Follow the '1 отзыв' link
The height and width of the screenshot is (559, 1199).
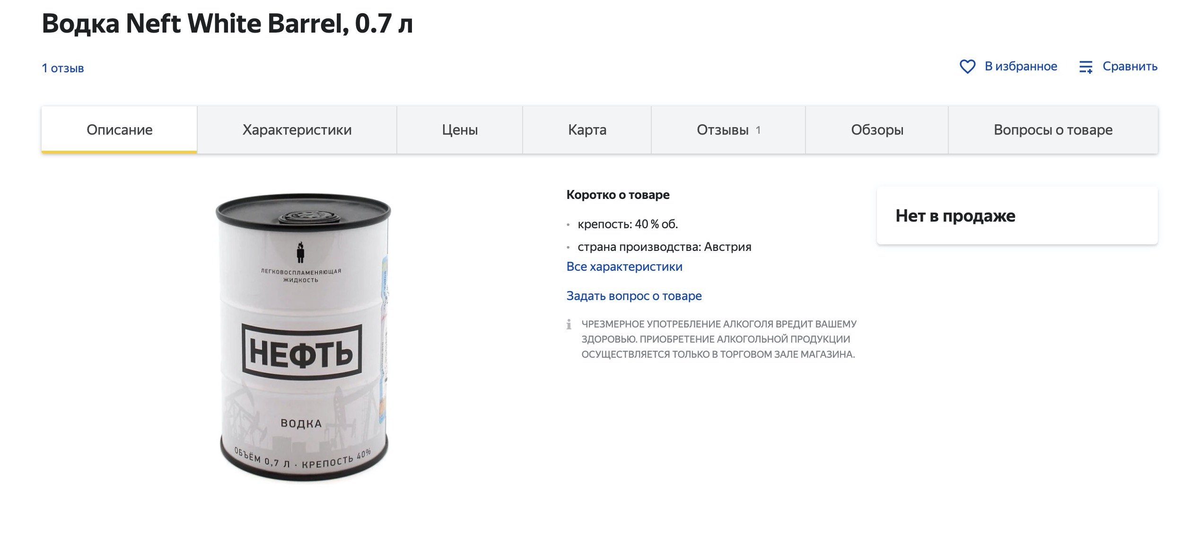(x=63, y=69)
